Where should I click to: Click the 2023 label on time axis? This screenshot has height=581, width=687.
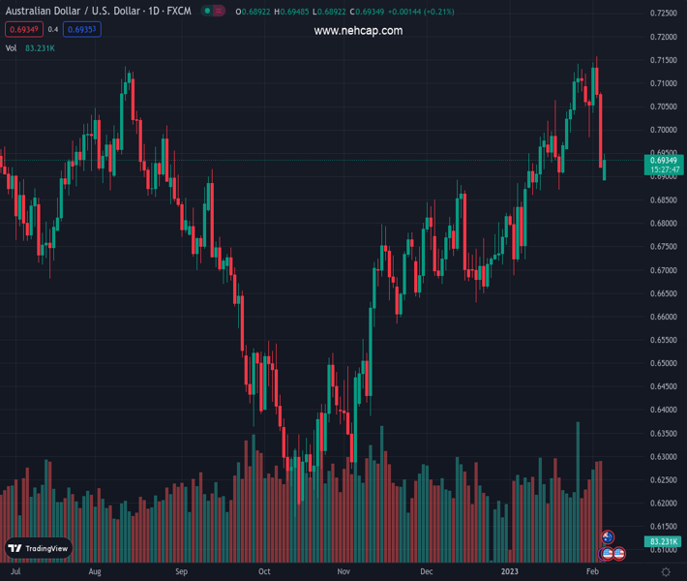pyautogui.click(x=510, y=572)
